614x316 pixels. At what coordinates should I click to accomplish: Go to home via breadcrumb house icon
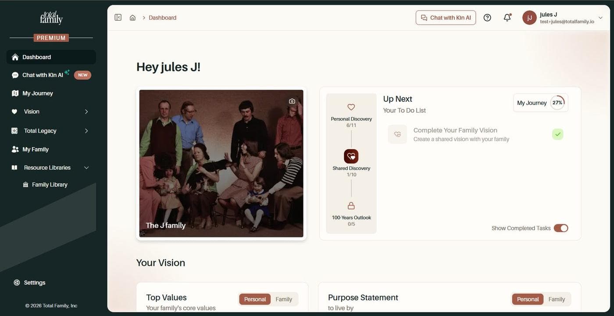[132, 18]
